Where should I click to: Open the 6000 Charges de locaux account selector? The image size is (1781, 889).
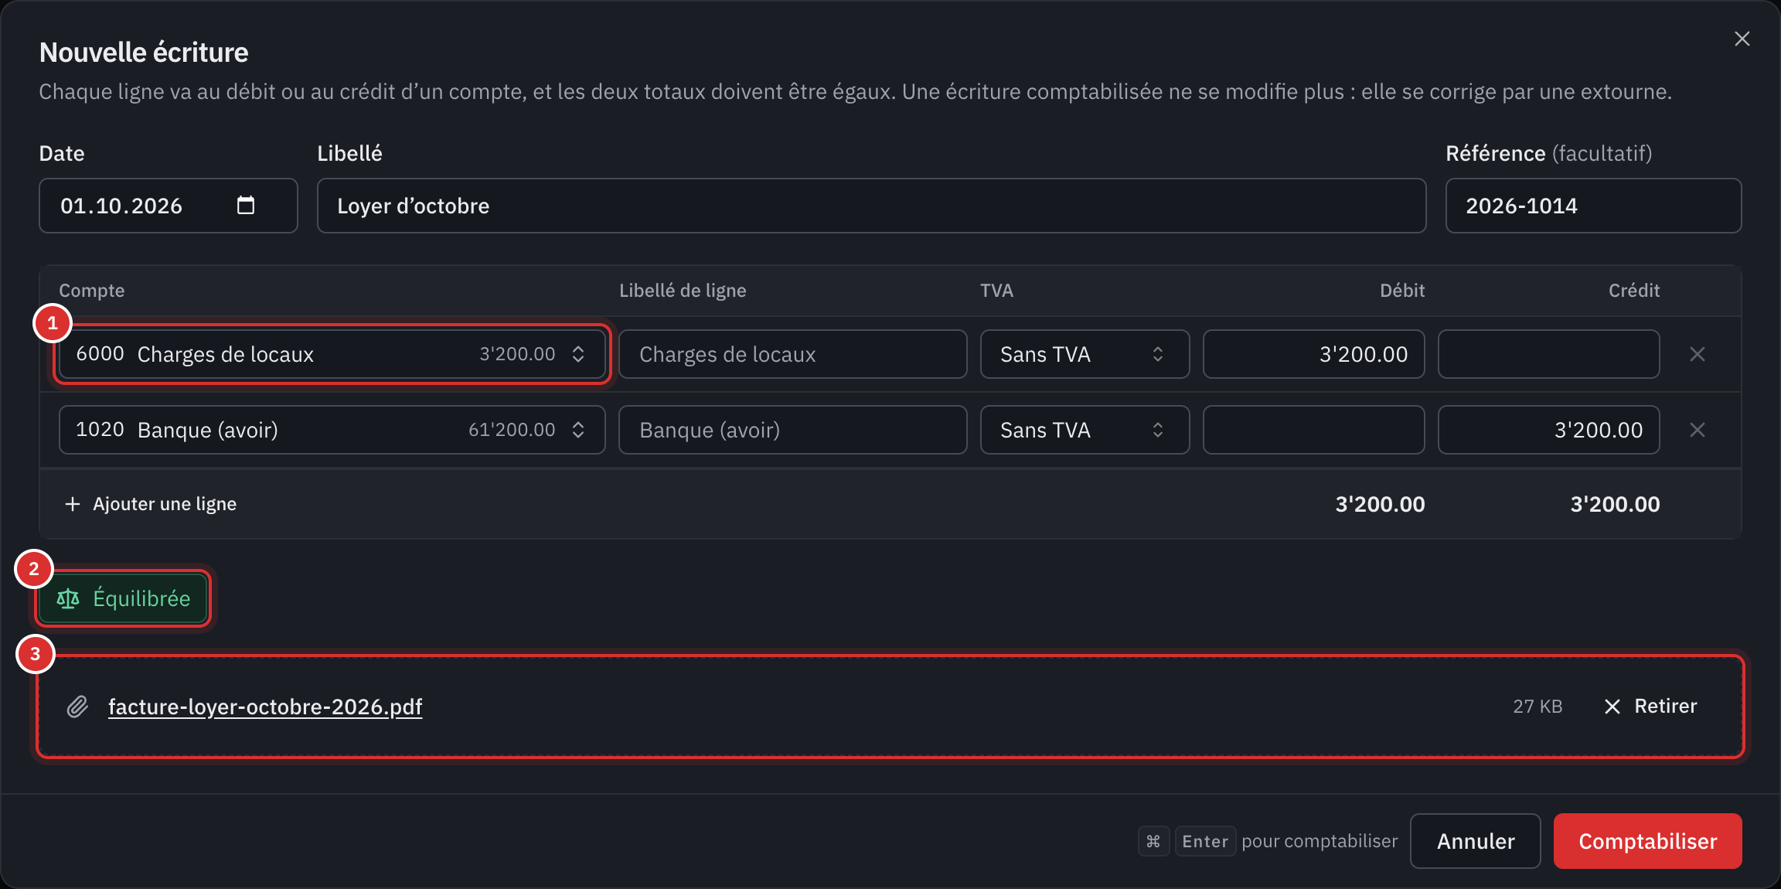click(332, 354)
